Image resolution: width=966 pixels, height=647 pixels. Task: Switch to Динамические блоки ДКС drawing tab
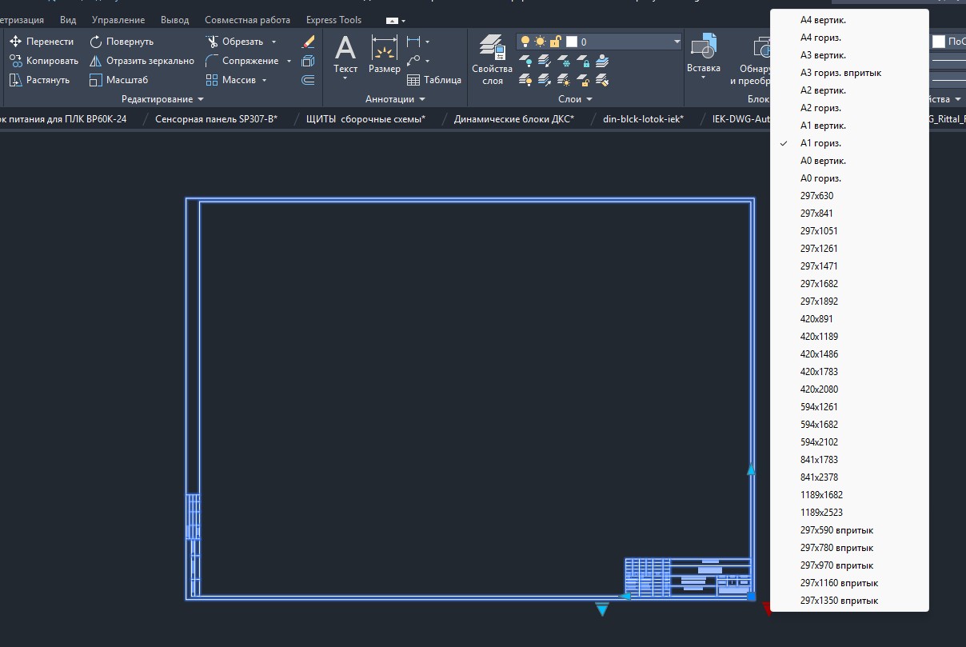513,119
